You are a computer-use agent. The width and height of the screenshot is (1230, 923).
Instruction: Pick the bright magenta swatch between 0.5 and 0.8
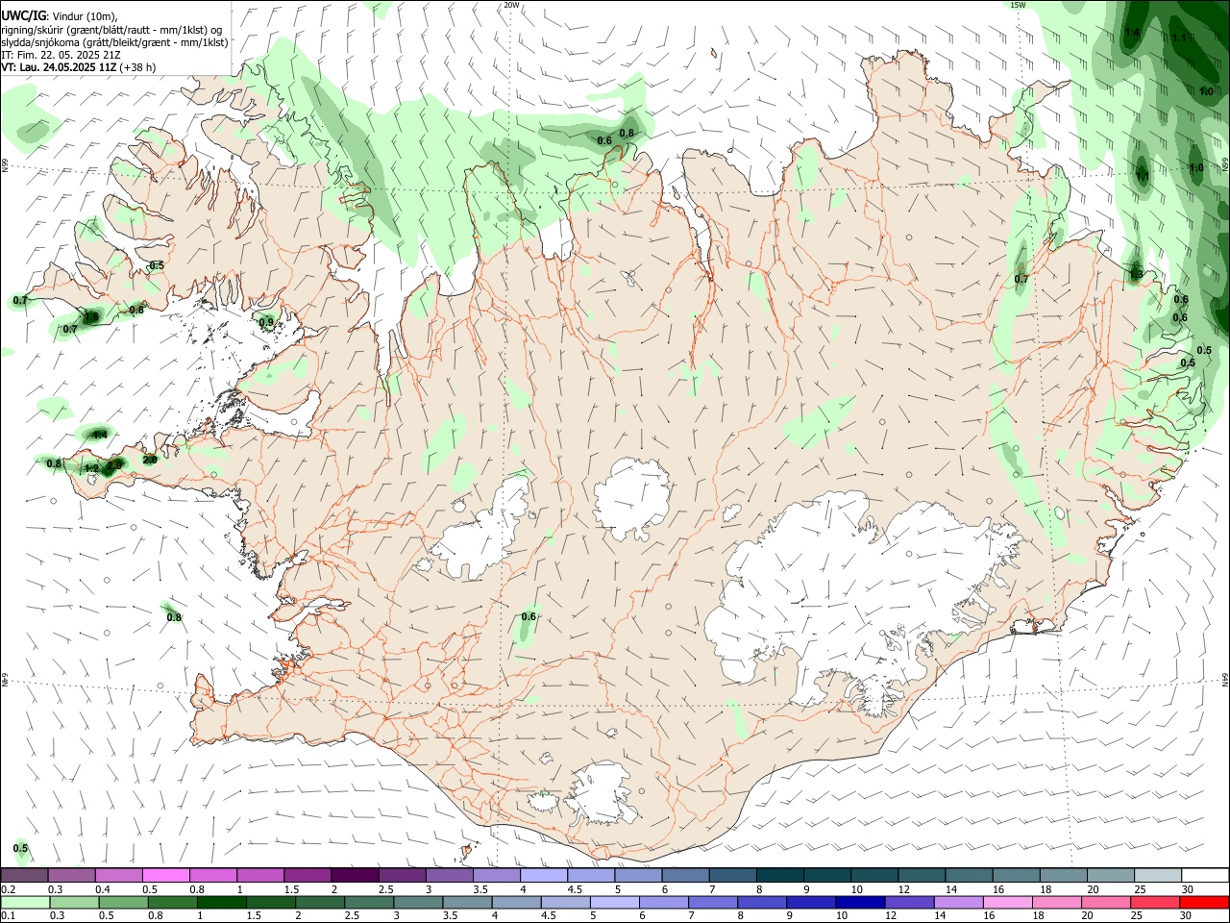pyautogui.click(x=167, y=875)
